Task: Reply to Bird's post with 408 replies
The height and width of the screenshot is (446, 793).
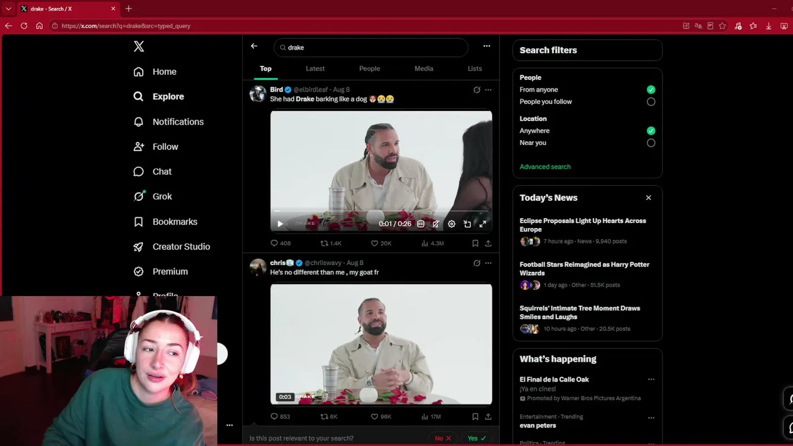Action: 281,243
